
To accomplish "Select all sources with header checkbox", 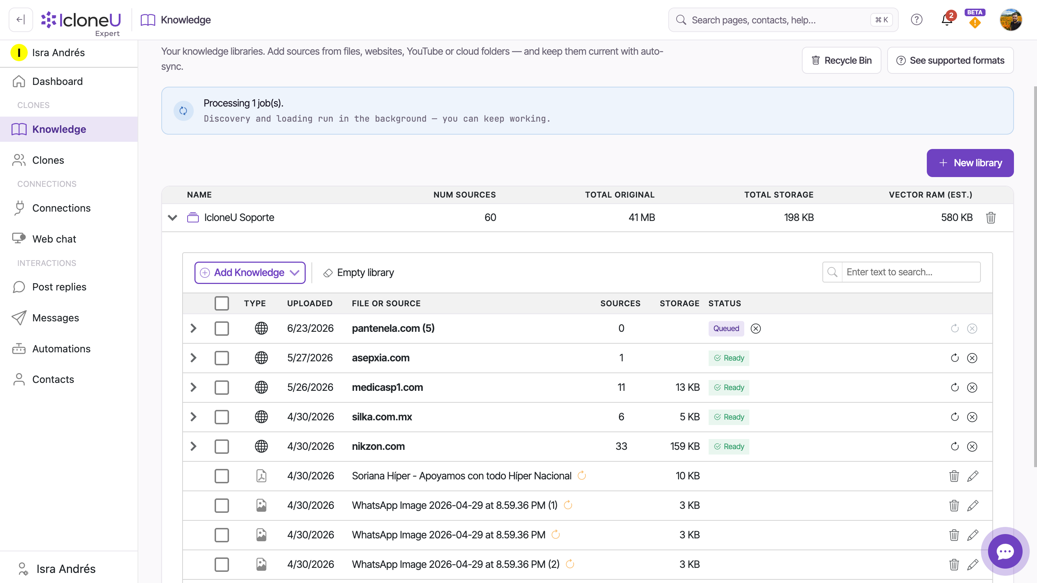I will click(x=221, y=303).
